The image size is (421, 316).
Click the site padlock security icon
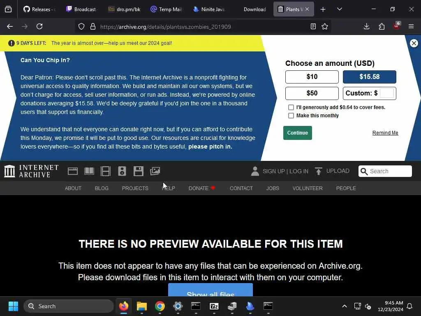93,26
